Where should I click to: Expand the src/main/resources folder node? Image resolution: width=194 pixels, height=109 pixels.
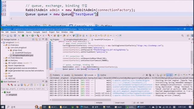[x=4, y=58]
